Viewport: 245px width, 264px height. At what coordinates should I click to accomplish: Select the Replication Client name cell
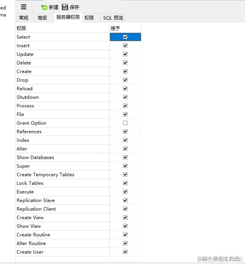[x=62, y=209]
